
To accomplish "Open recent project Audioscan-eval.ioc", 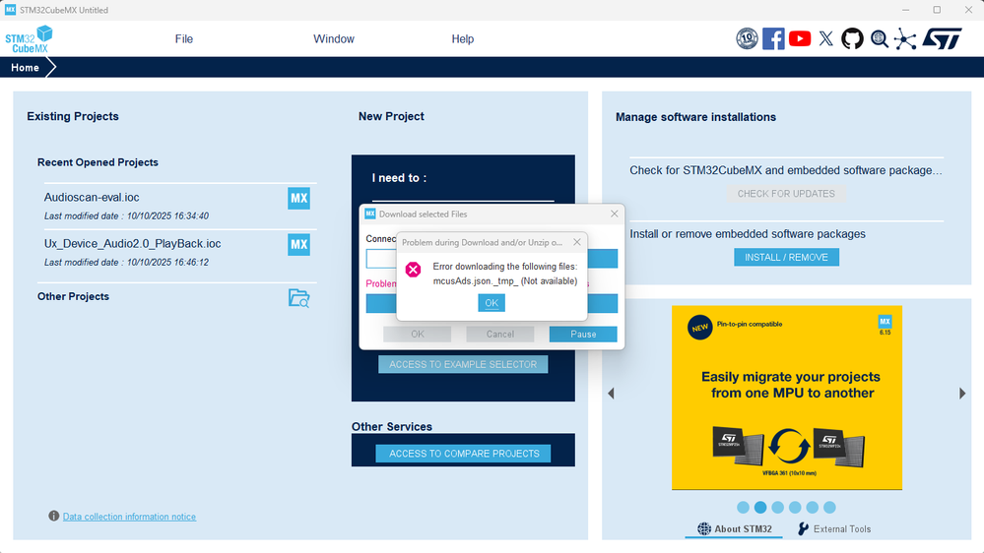I will pyautogui.click(x=92, y=197).
